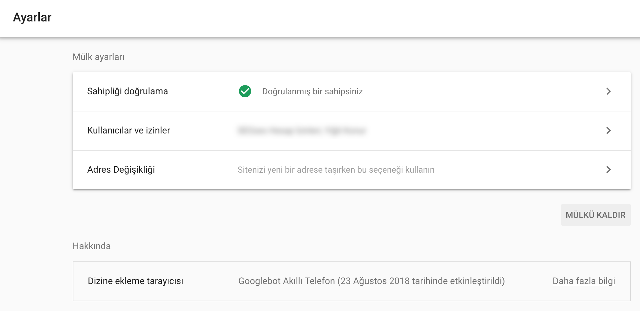
Task: Click the Mülk ayarları section heading
Action: (x=99, y=57)
